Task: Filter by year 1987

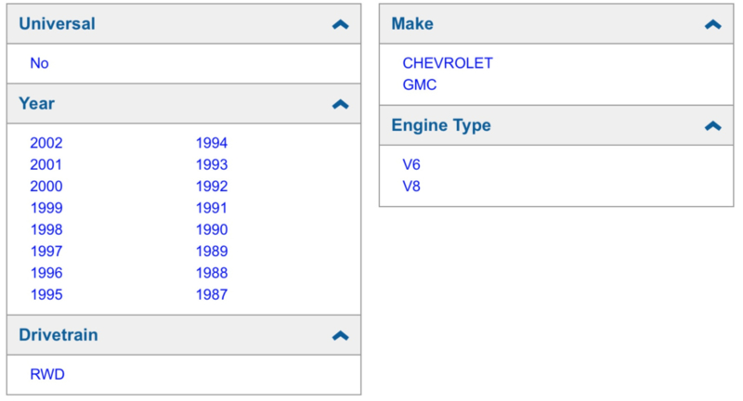Action: (212, 294)
